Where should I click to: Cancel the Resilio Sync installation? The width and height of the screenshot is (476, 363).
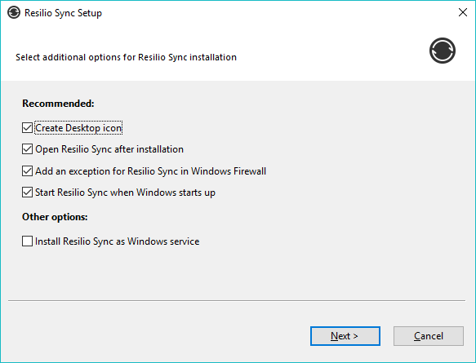(x=429, y=336)
